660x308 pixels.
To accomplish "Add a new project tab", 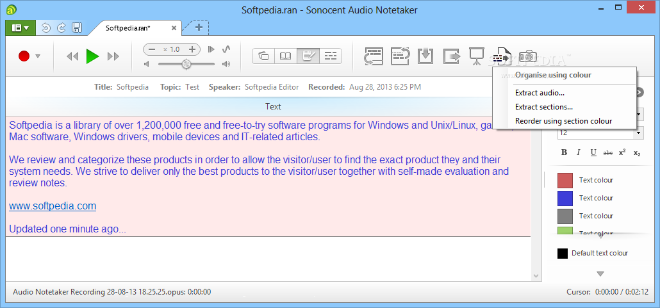I will 199,28.
